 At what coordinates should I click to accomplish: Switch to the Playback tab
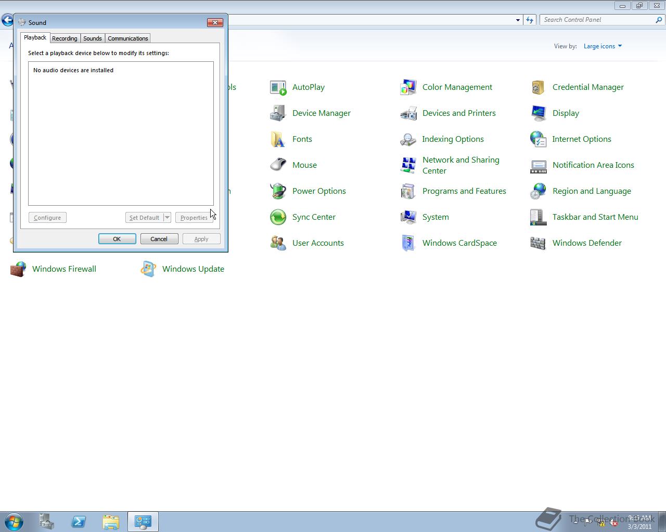tap(35, 37)
